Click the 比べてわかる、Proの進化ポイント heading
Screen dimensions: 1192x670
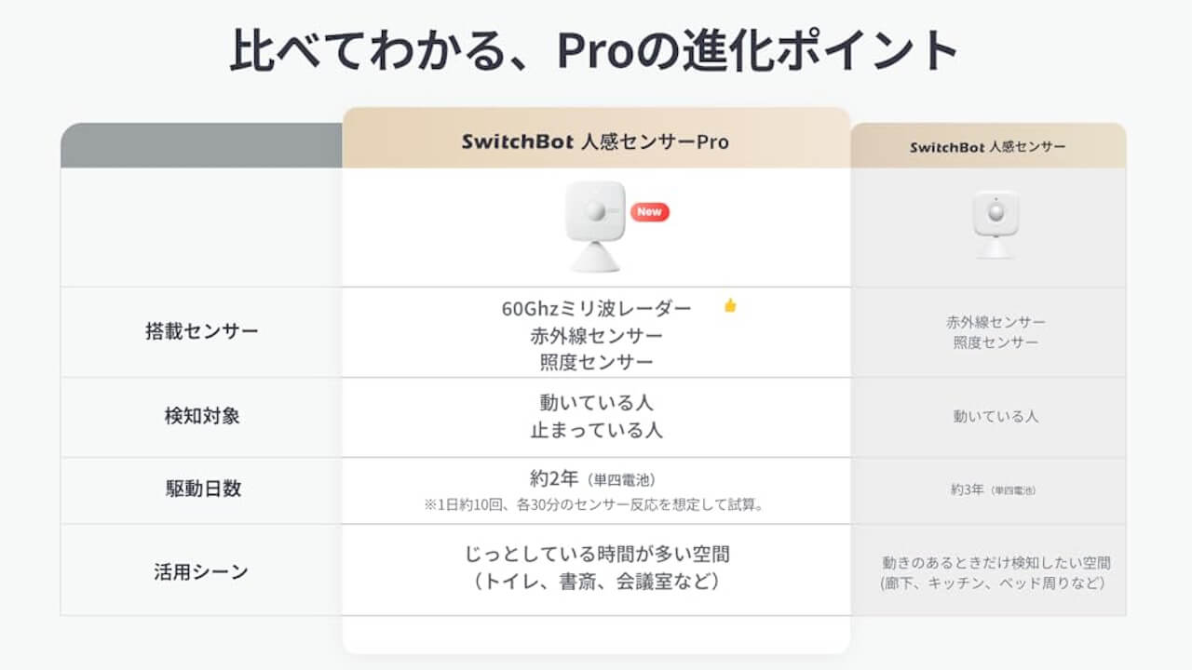click(595, 52)
